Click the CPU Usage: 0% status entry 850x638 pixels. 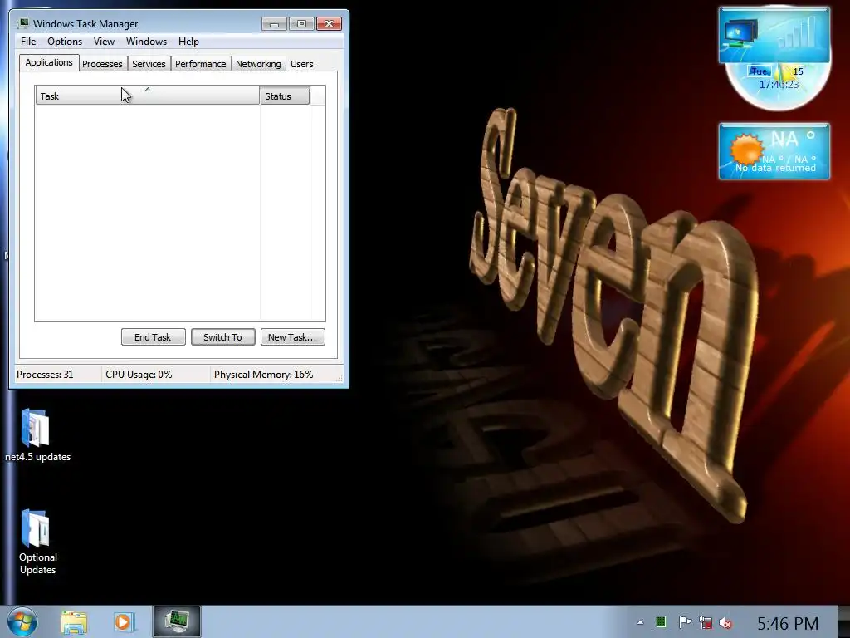click(139, 375)
